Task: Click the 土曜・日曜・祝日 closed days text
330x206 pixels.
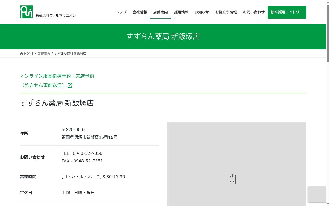Action: click(x=78, y=193)
